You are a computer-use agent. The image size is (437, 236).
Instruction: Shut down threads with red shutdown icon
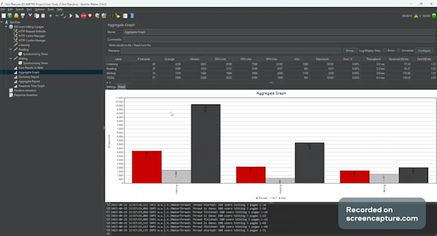point(90,16)
